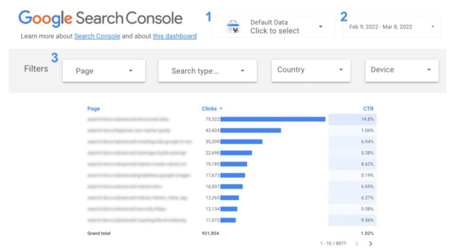Viewport: 456px width, 252px height.
Task: Follow the this dashboard link
Action: pos(175,36)
